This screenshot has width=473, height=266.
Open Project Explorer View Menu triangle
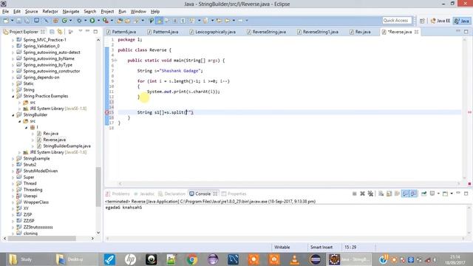click(x=81, y=31)
